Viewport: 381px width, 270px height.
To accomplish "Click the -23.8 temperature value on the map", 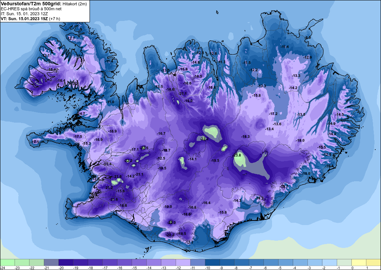I will [x=237, y=155].
